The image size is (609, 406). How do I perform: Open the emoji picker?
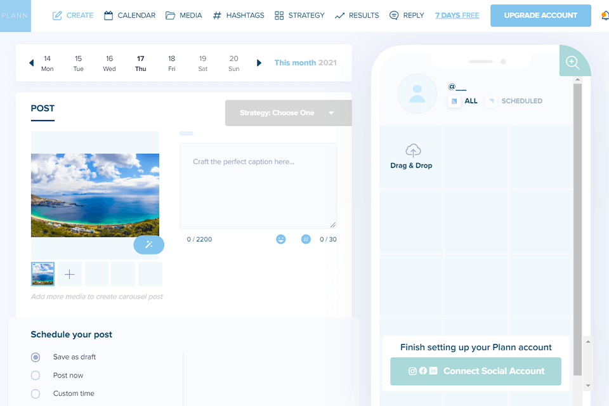click(x=281, y=239)
